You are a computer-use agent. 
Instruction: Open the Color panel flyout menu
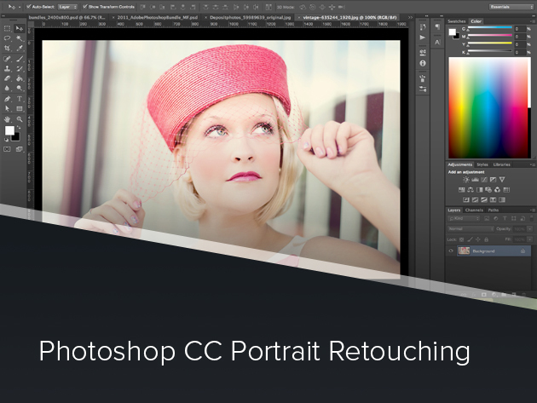click(532, 21)
